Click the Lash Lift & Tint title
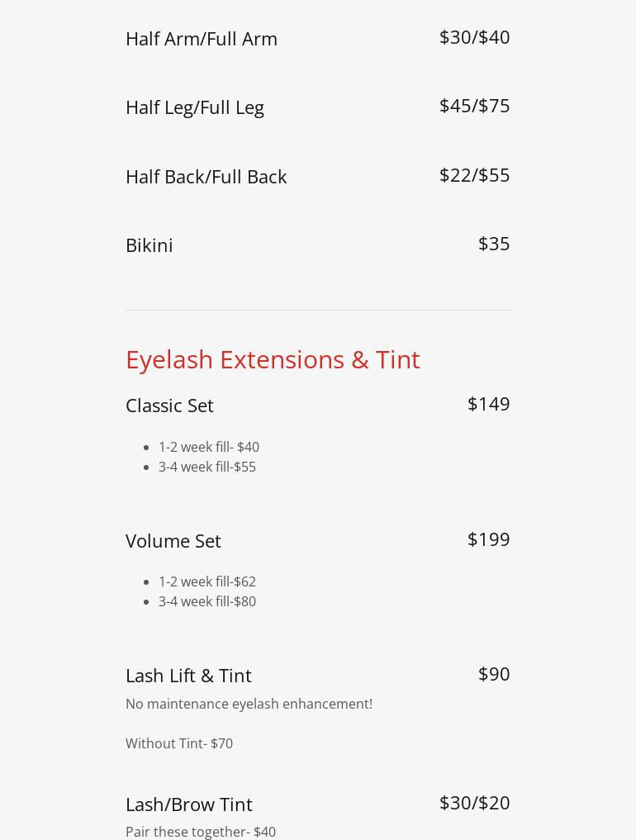Image resolution: width=636 pixels, height=840 pixels. pos(188,676)
